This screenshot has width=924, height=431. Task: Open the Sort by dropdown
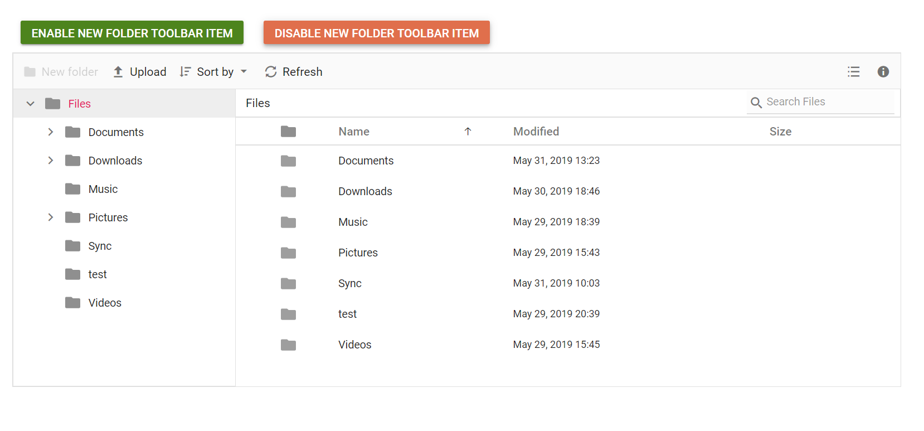pos(213,72)
